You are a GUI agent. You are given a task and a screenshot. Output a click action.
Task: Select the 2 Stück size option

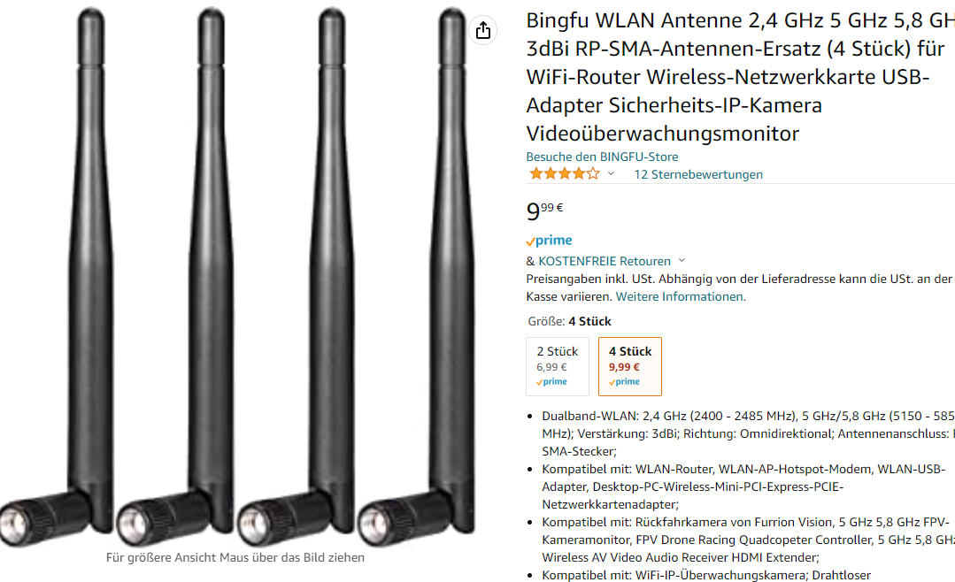pyautogui.click(x=558, y=366)
